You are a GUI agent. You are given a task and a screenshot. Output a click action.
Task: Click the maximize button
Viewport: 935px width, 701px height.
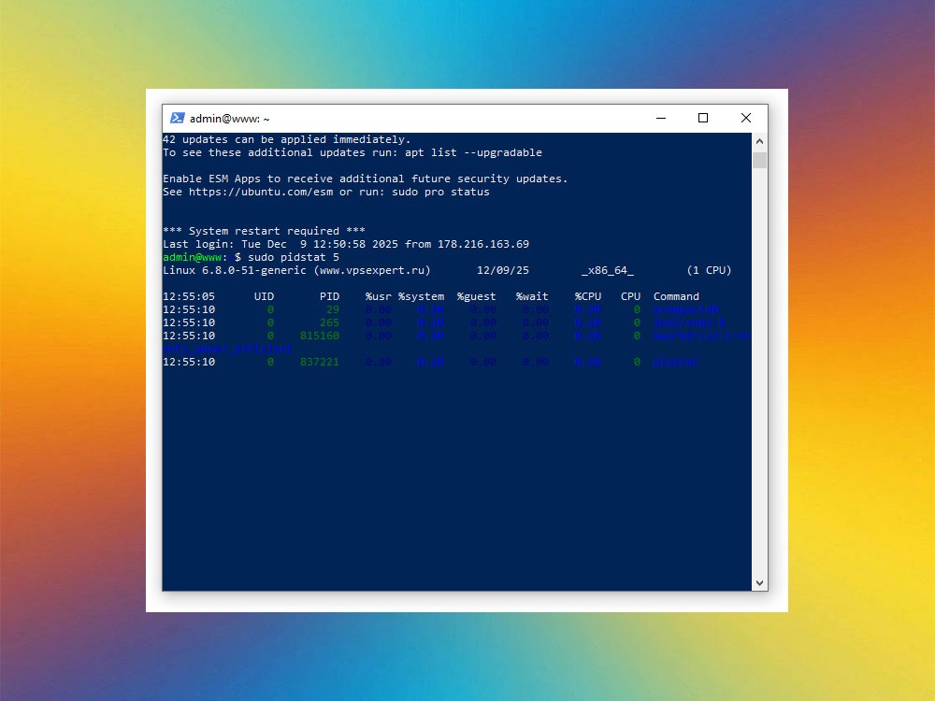703,118
